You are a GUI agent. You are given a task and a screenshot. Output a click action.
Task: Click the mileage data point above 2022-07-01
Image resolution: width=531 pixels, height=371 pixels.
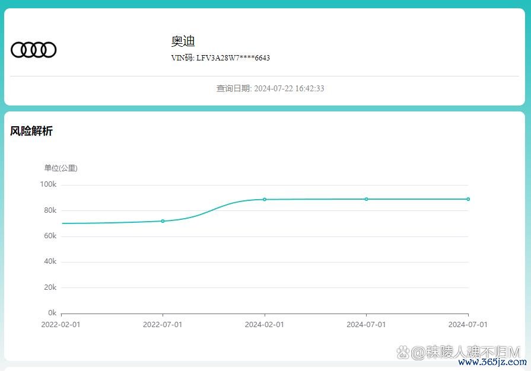[163, 221]
